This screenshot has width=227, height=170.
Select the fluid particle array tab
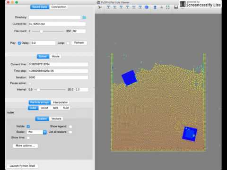(66, 108)
